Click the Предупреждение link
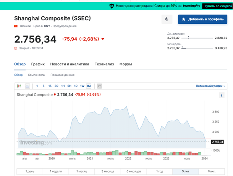The image size is (233, 176). point(65,26)
